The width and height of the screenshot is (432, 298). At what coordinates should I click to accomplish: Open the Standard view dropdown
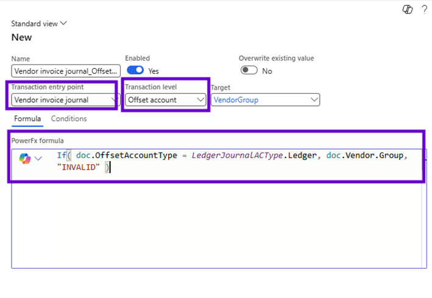(x=39, y=24)
